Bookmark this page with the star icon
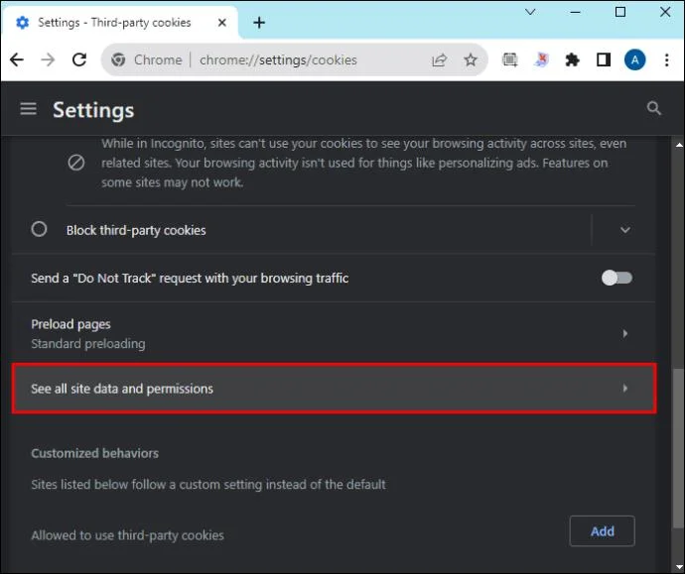The width and height of the screenshot is (685, 574). tap(471, 59)
